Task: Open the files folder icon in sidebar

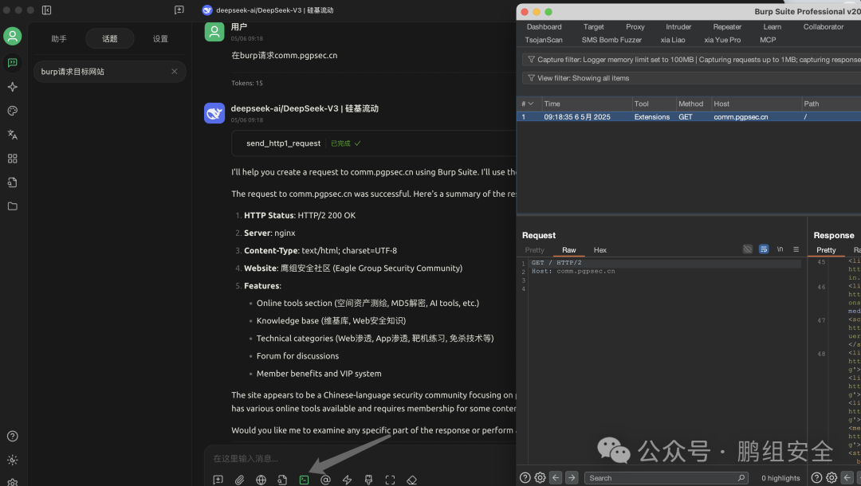Action: [x=13, y=206]
